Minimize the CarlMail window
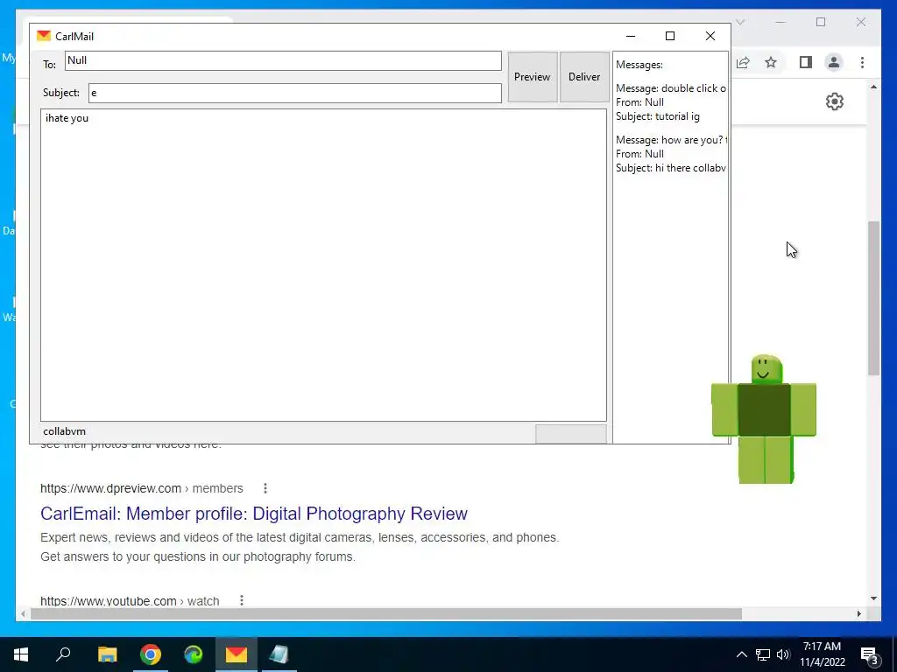 [631, 36]
